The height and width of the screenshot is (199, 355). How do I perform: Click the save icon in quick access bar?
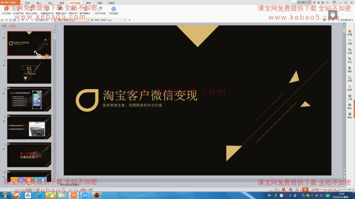tap(6, 20)
